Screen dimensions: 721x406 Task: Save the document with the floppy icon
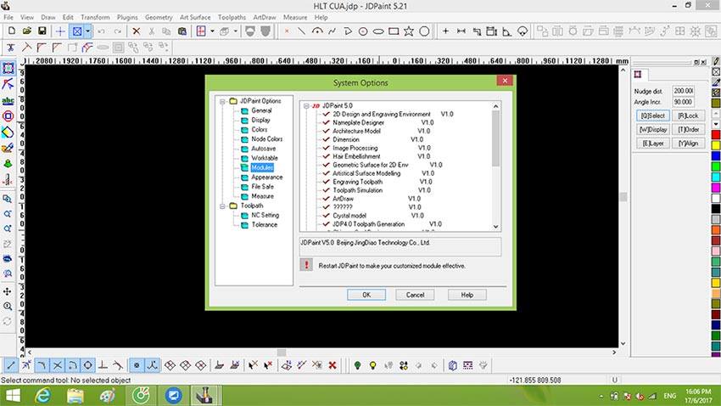42,31
